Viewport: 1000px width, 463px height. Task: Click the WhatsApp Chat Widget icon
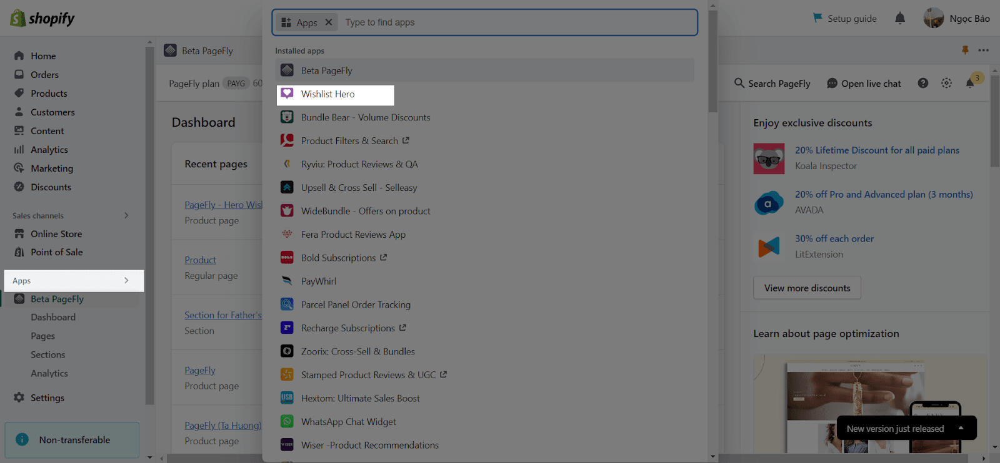[x=287, y=421]
